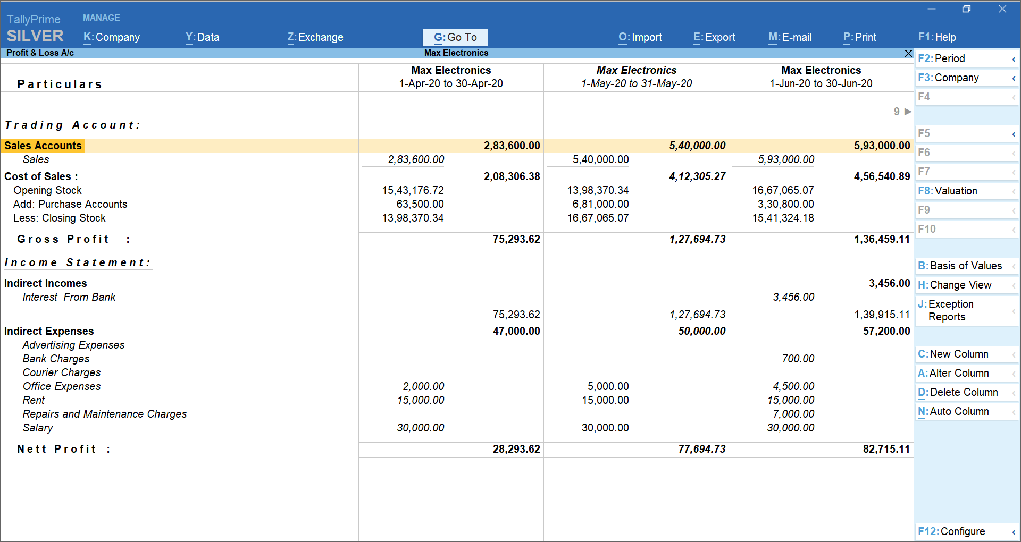The height and width of the screenshot is (542, 1021).
Task: Select E: Export from the top bar
Action: [714, 37]
